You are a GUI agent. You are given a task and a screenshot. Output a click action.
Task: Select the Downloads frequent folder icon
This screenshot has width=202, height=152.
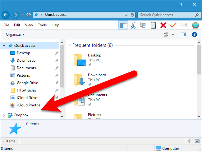point(80,80)
